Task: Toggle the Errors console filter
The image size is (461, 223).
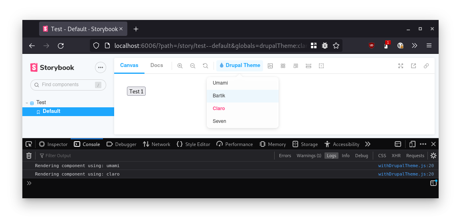Action: point(285,156)
